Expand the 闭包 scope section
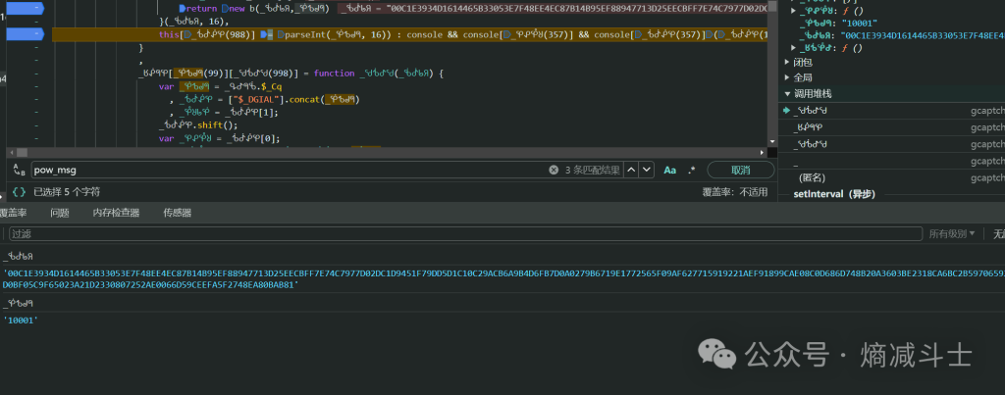Screen dimensions: 1005x395 point(803,62)
